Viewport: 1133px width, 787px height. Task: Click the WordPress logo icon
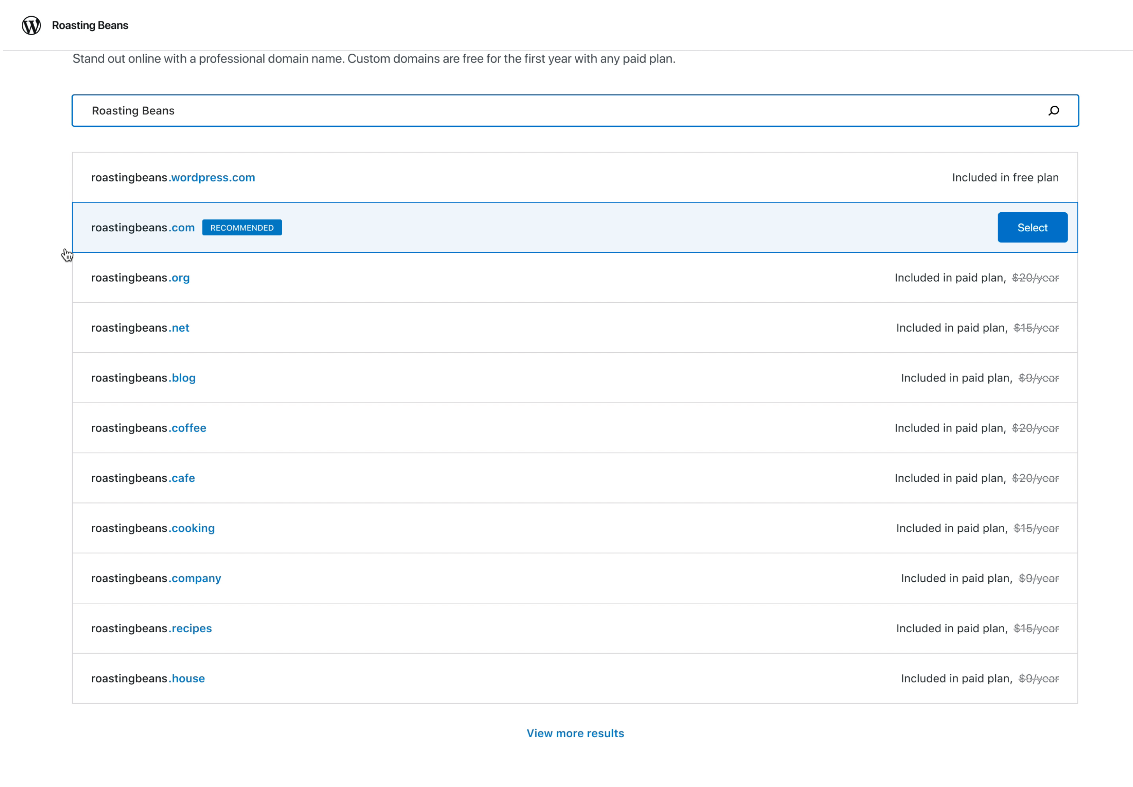pyautogui.click(x=31, y=25)
